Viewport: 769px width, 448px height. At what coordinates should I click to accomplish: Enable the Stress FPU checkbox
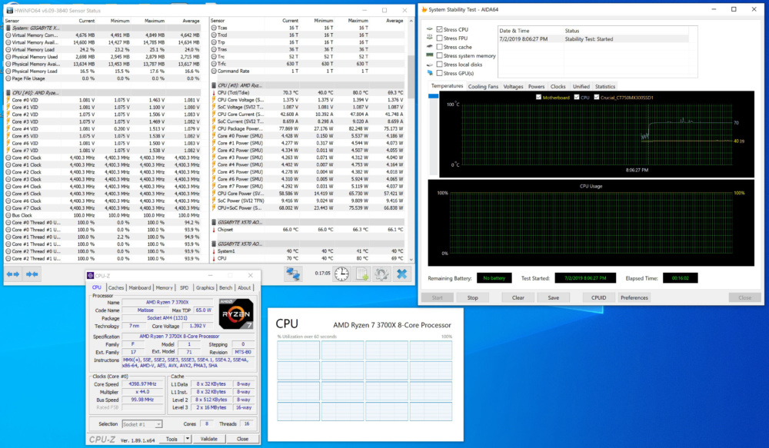(439, 38)
